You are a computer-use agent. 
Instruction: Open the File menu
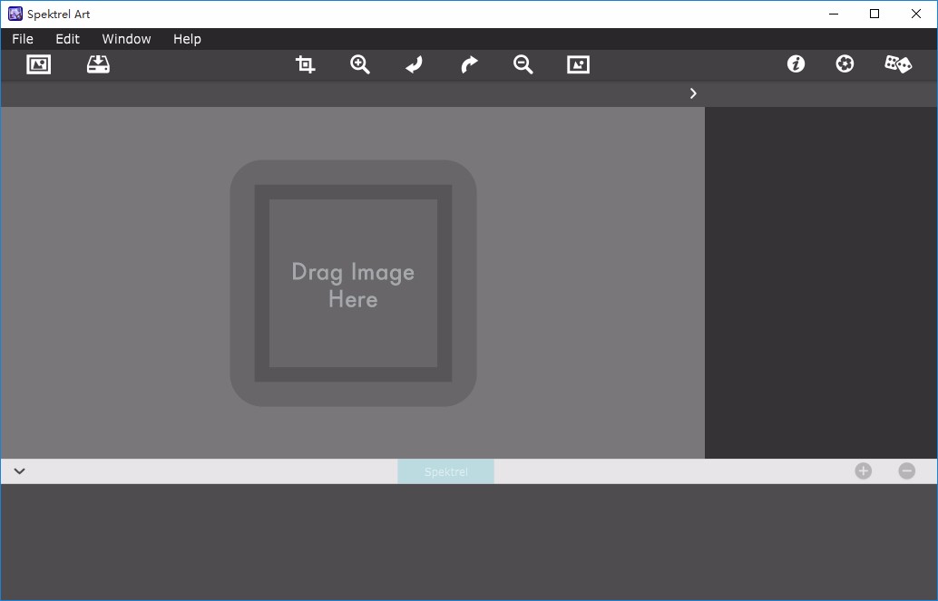pos(23,39)
